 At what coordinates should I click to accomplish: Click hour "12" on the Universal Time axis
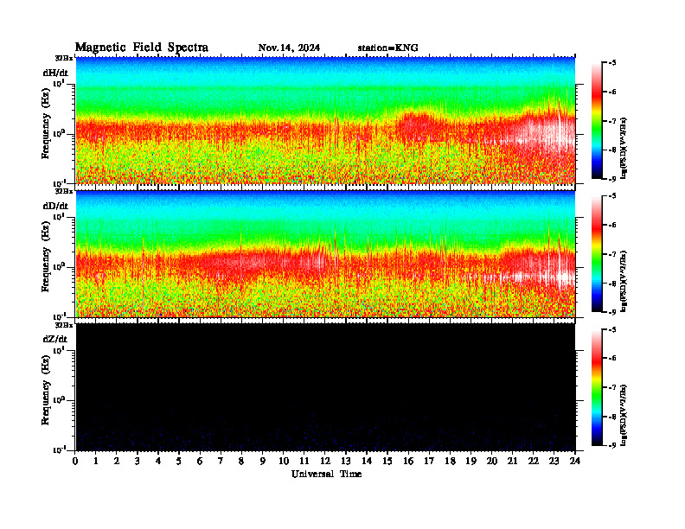click(325, 461)
